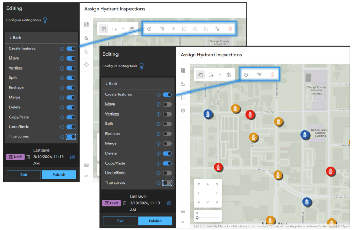This screenshot has height=230, width=355.
Task: Select rectangle selection tool in back window
Action: pos(114,29)
